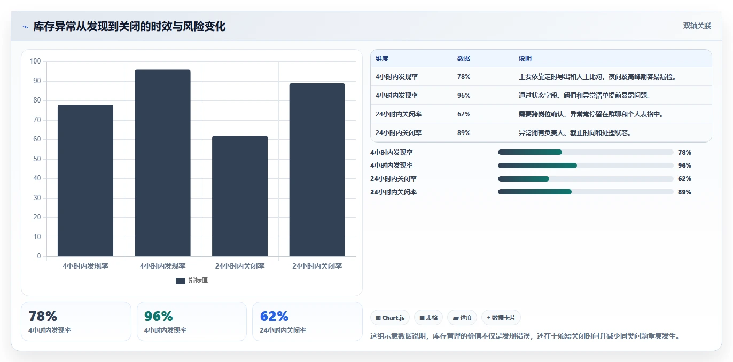The height and width of the screenshot is (362, 733).
Task: Click the description 异常拥有负责人、截止时间和处理状态
Action: (575, 133)
